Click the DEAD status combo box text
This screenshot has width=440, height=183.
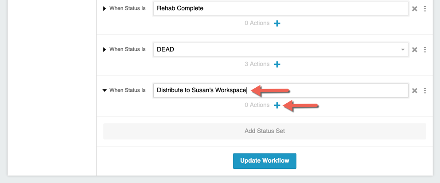point(166,50)
